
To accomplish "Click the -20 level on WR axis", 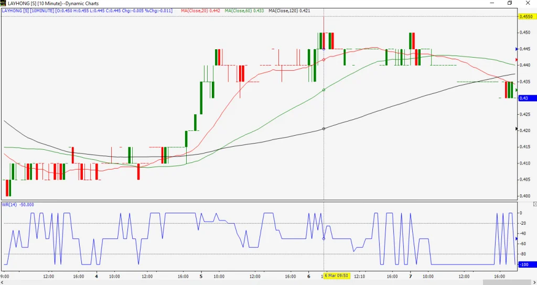I will tap(523, 223).
